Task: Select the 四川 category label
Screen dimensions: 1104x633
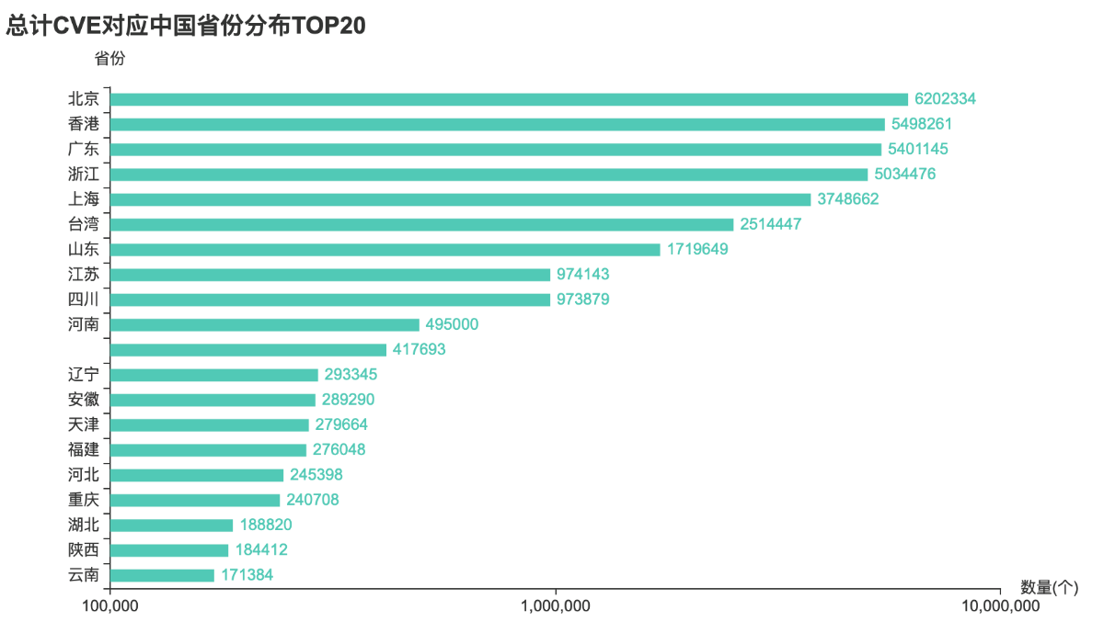Action: pyautogui.click(x=84, y=300)
